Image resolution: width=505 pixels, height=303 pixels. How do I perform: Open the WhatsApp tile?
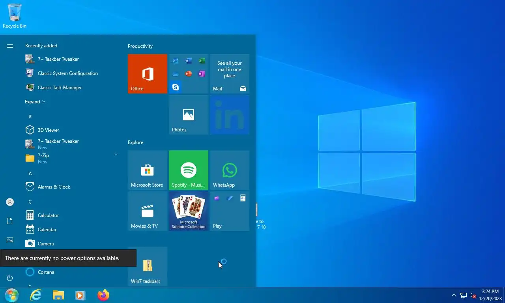230,170
